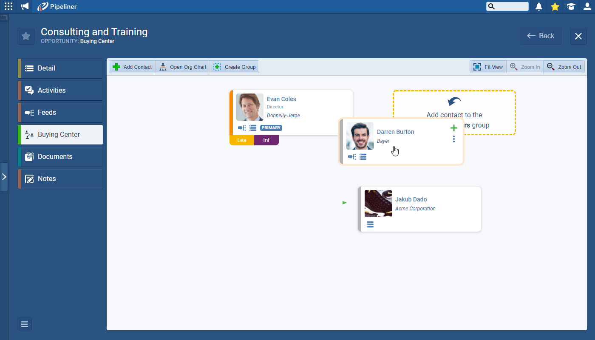Viewport: 595px width, 340px height.
Task: Click the Create Group button
Action: [x=235, y=67]
